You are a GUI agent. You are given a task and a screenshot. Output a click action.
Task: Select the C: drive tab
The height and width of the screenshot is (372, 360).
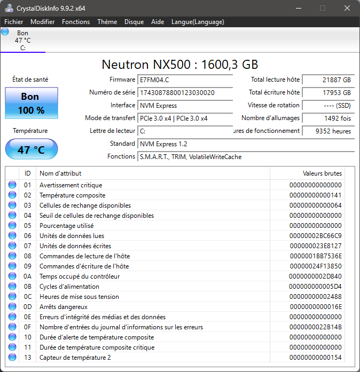[x=23, y=40]
